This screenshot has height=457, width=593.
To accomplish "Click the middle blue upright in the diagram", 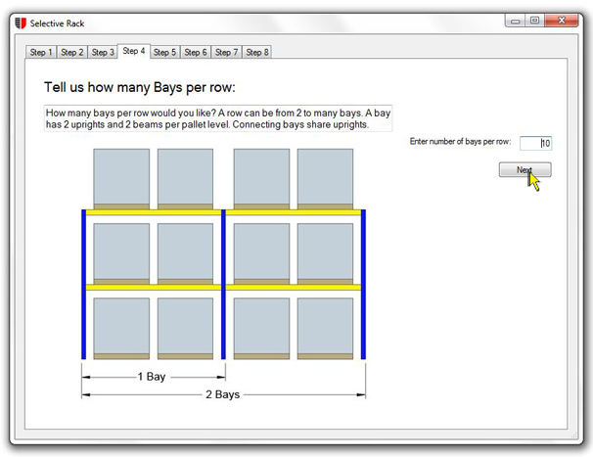I will tap(223, 284).
